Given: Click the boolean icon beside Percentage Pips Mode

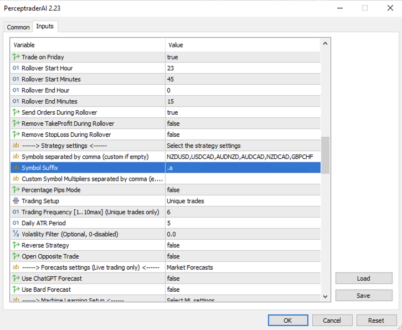Looking at the screenshot, I should 16,190.
